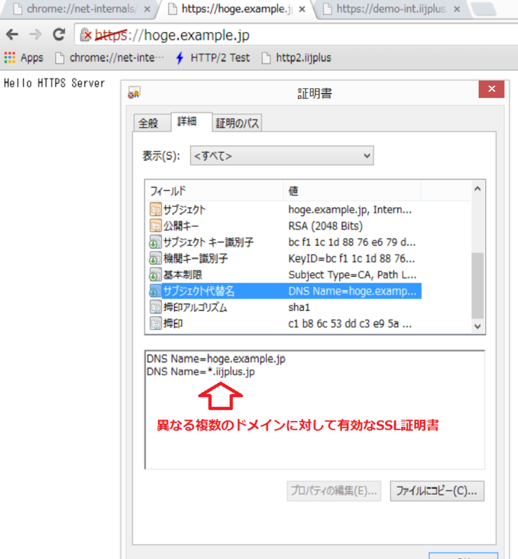Click the value sha1
Screen dimensions: 518x559
pos(299,307)
